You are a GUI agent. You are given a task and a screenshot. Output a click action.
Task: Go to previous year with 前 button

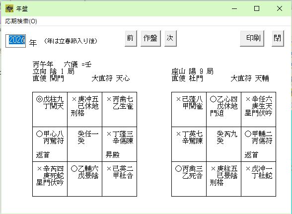coord(131,38)
